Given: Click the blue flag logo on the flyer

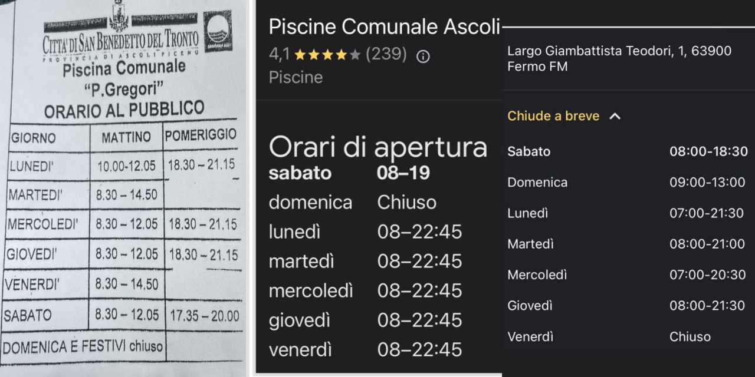Looking at the screenshot, I should click(x=218, y=31).
